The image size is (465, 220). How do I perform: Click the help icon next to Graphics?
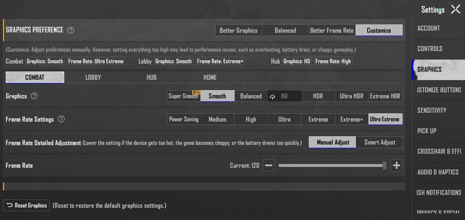tap(34, 96)
